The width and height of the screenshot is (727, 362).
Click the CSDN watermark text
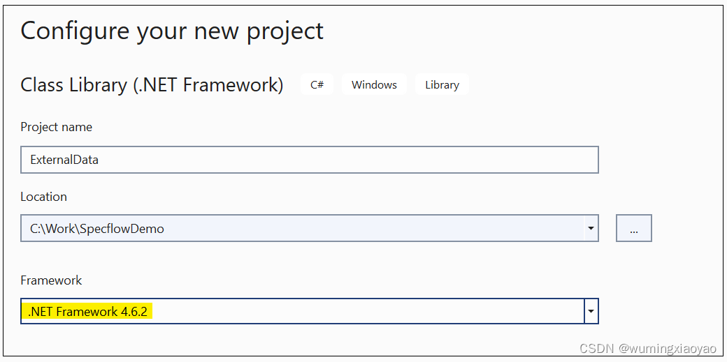click(596, 348)
